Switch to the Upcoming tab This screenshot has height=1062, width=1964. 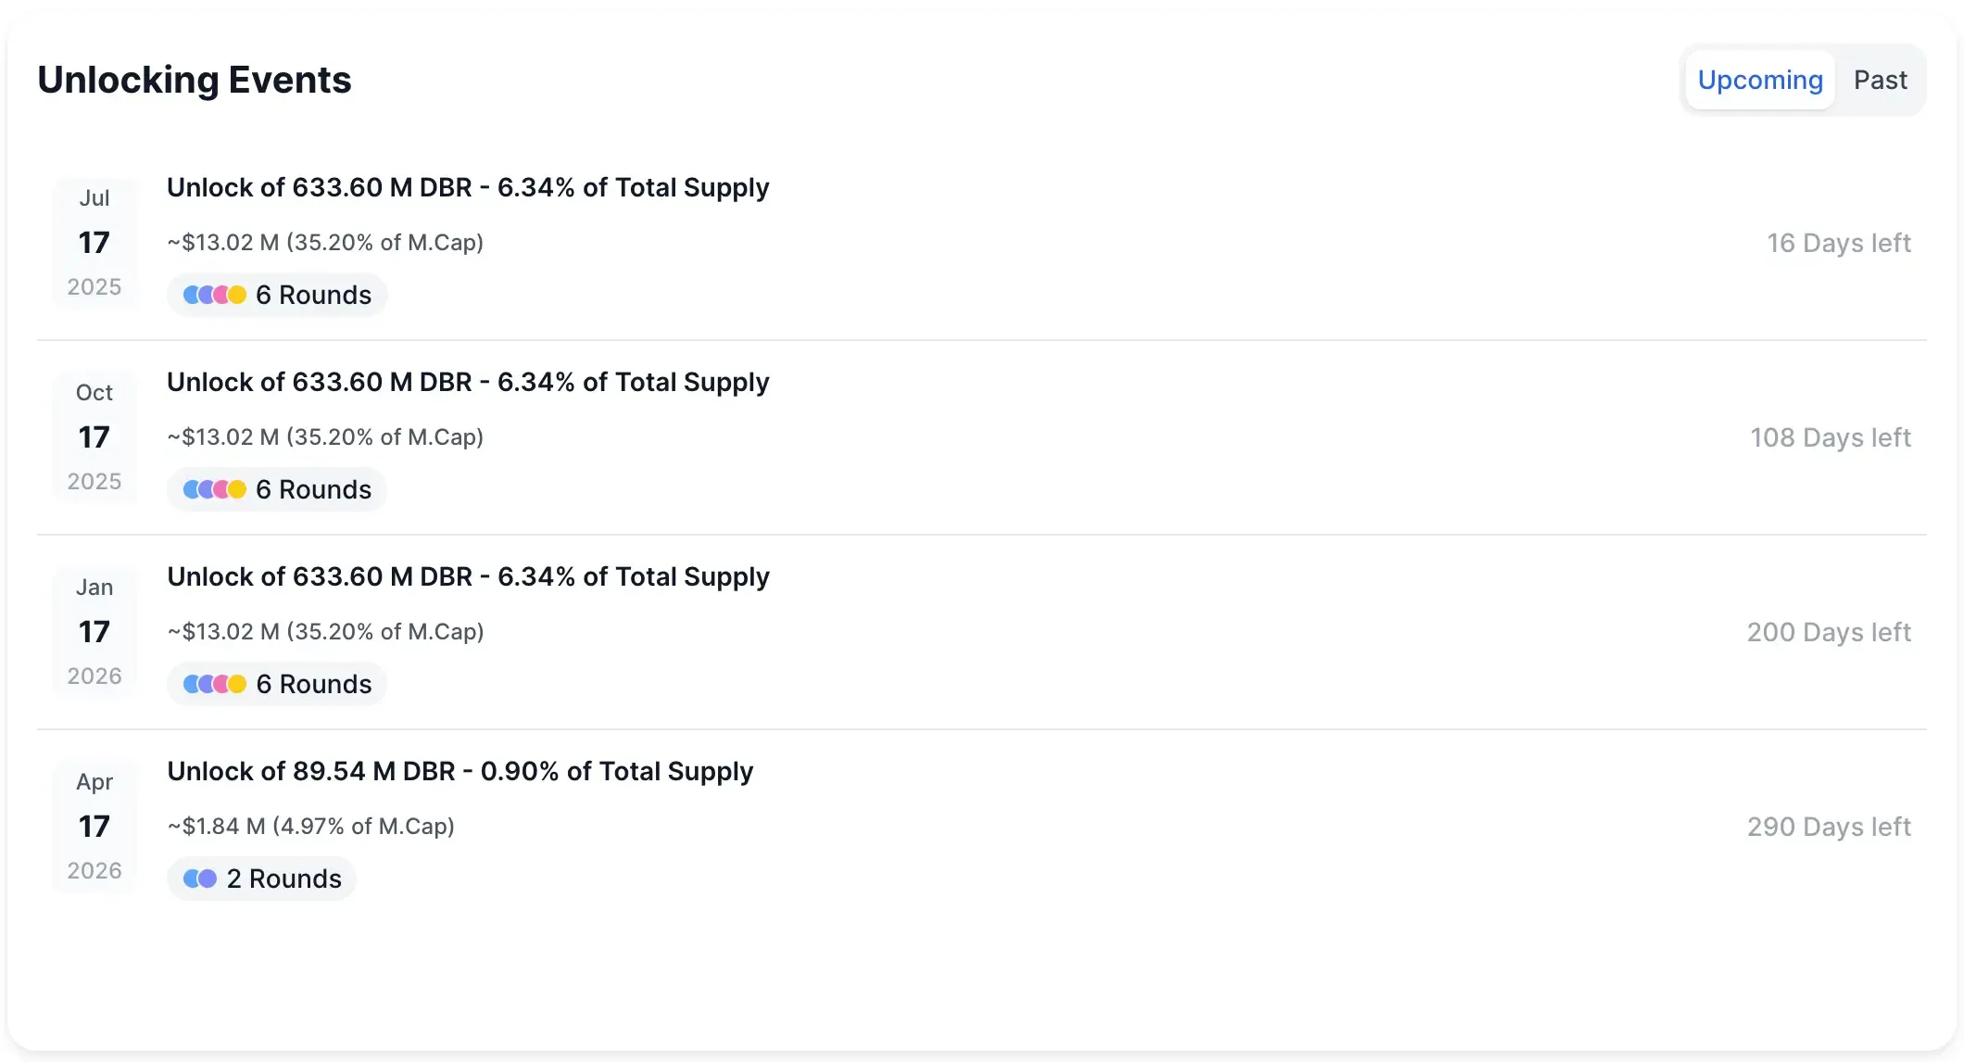(x=1759, y=81)
